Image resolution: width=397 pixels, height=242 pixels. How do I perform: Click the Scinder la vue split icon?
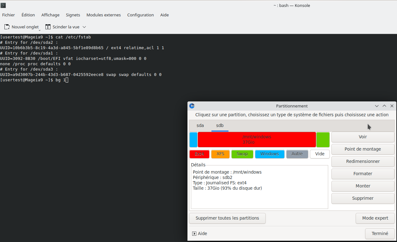point(48,27)
